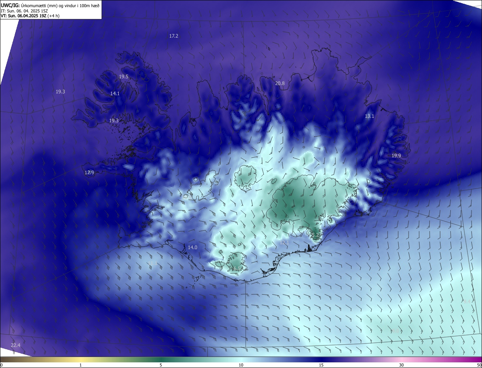Click the 15 tick on the color scale
Screen dimensions: 482x368
click(321, 365)
